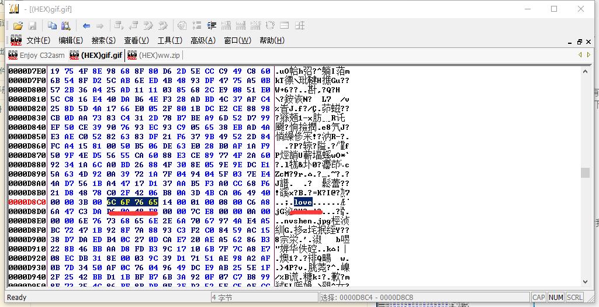Open the 帮助(H) menu
Image resolution: width=599 pixels, height=307 pixels.
[272, 40]
